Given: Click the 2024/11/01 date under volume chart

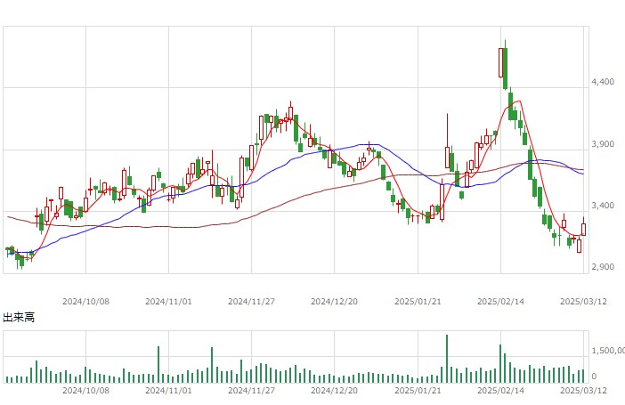Looking at the screenshot, I should pos(168,390).
